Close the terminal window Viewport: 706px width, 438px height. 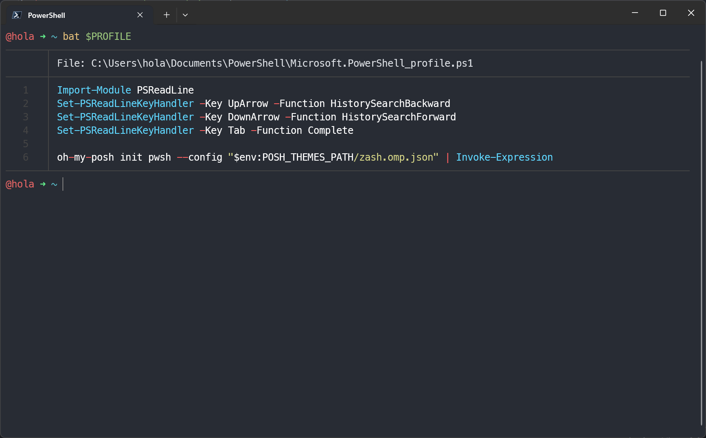coord(691,13)
